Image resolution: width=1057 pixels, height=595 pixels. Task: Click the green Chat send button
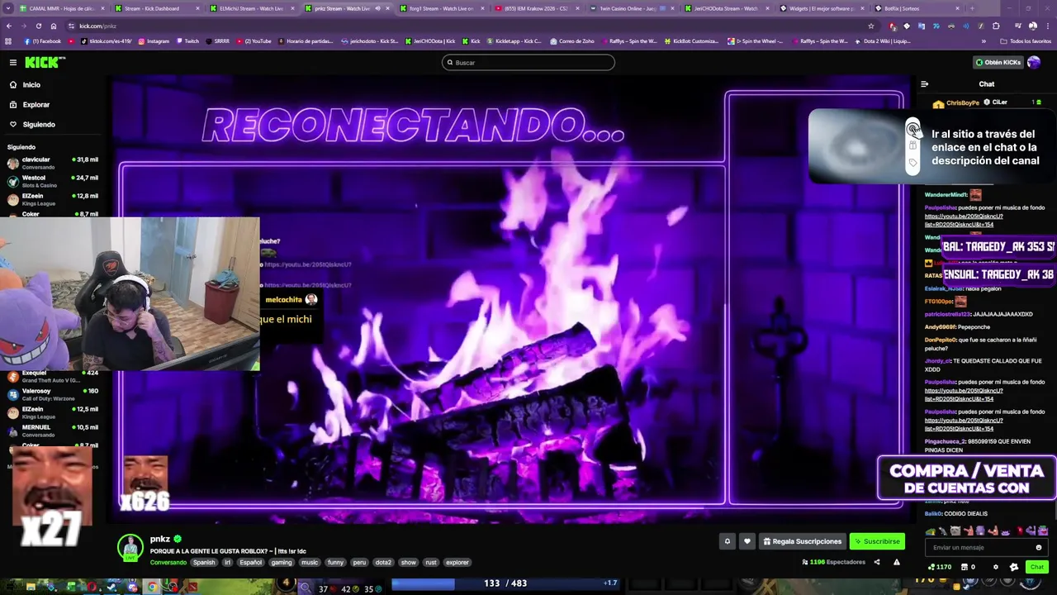pyautogui.click(x=1037, y=567)
